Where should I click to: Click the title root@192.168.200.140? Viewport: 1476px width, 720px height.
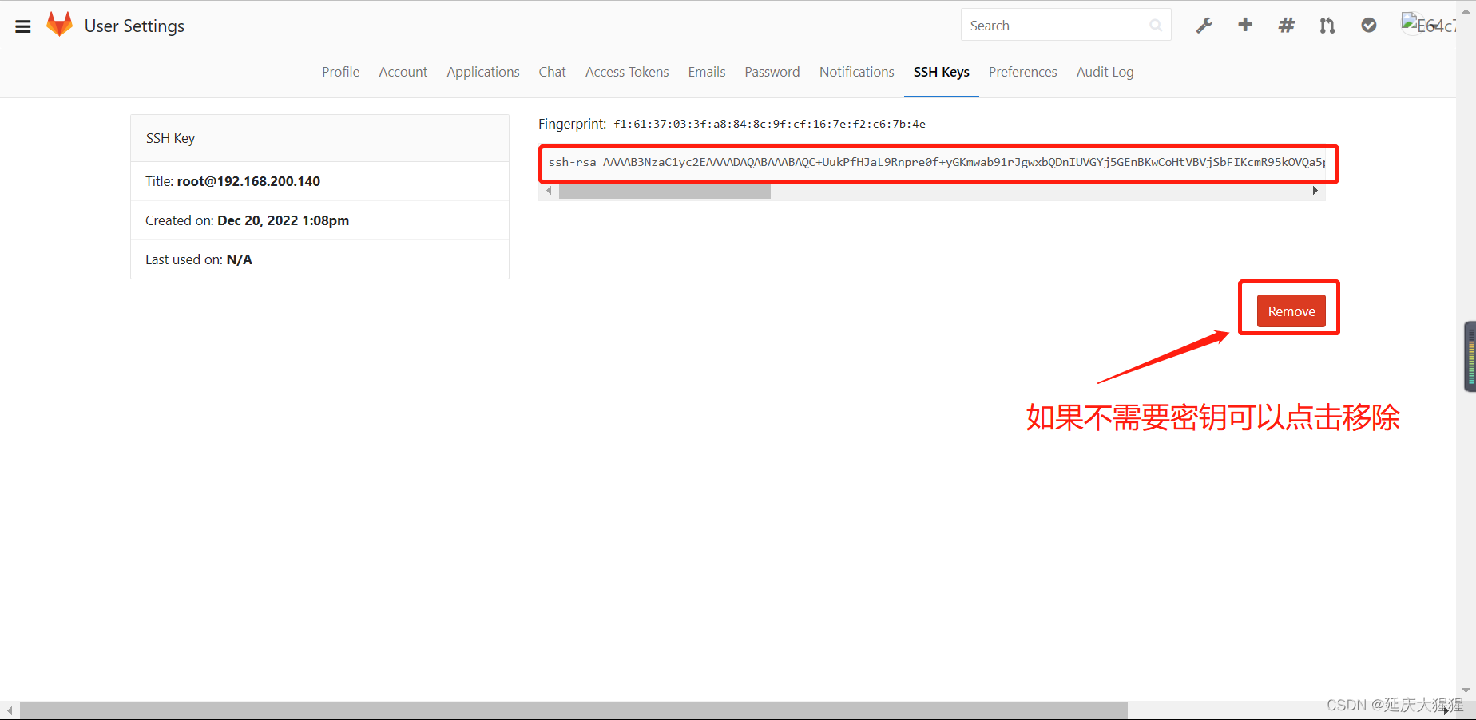tap(248, 181)
